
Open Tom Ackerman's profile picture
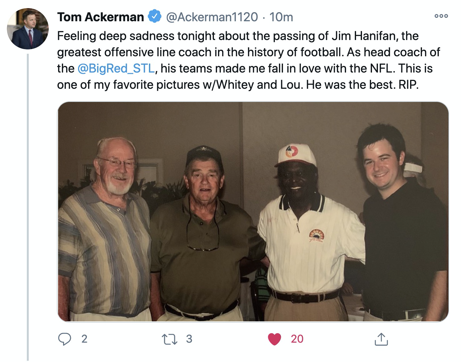tap(28, 28)
